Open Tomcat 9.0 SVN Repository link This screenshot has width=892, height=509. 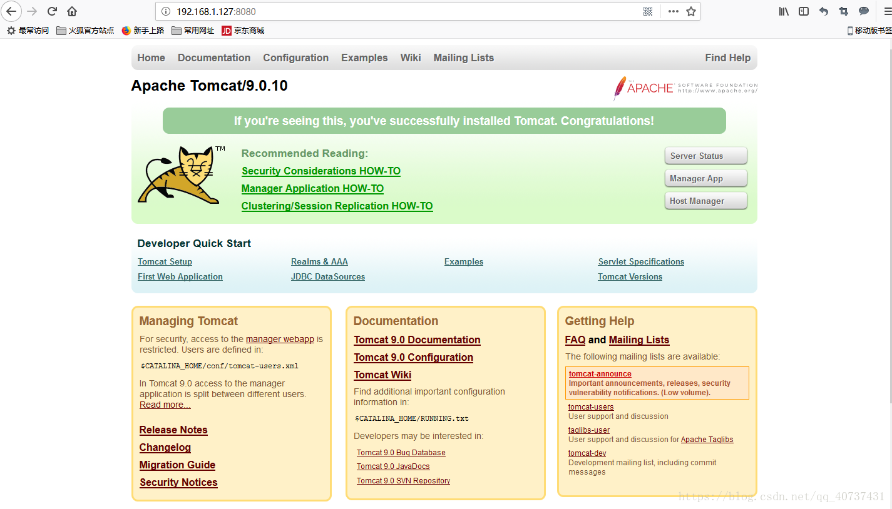pos(403,481)
